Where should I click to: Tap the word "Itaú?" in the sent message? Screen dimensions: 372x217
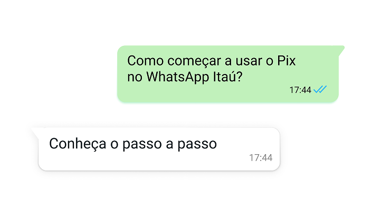227,77
